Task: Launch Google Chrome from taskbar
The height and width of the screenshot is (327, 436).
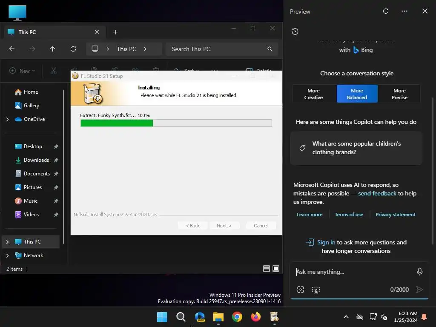Action: 237,317
